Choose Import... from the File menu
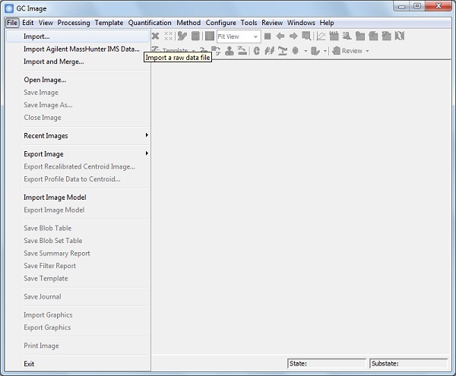The height and width of the screenshot is (376, 456). [x=78, y=36]
